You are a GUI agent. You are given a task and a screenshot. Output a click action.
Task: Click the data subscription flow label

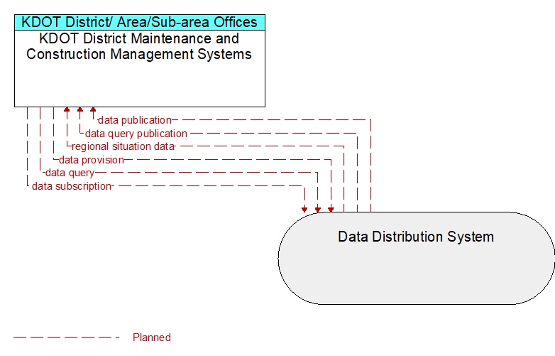pos(72,186)
